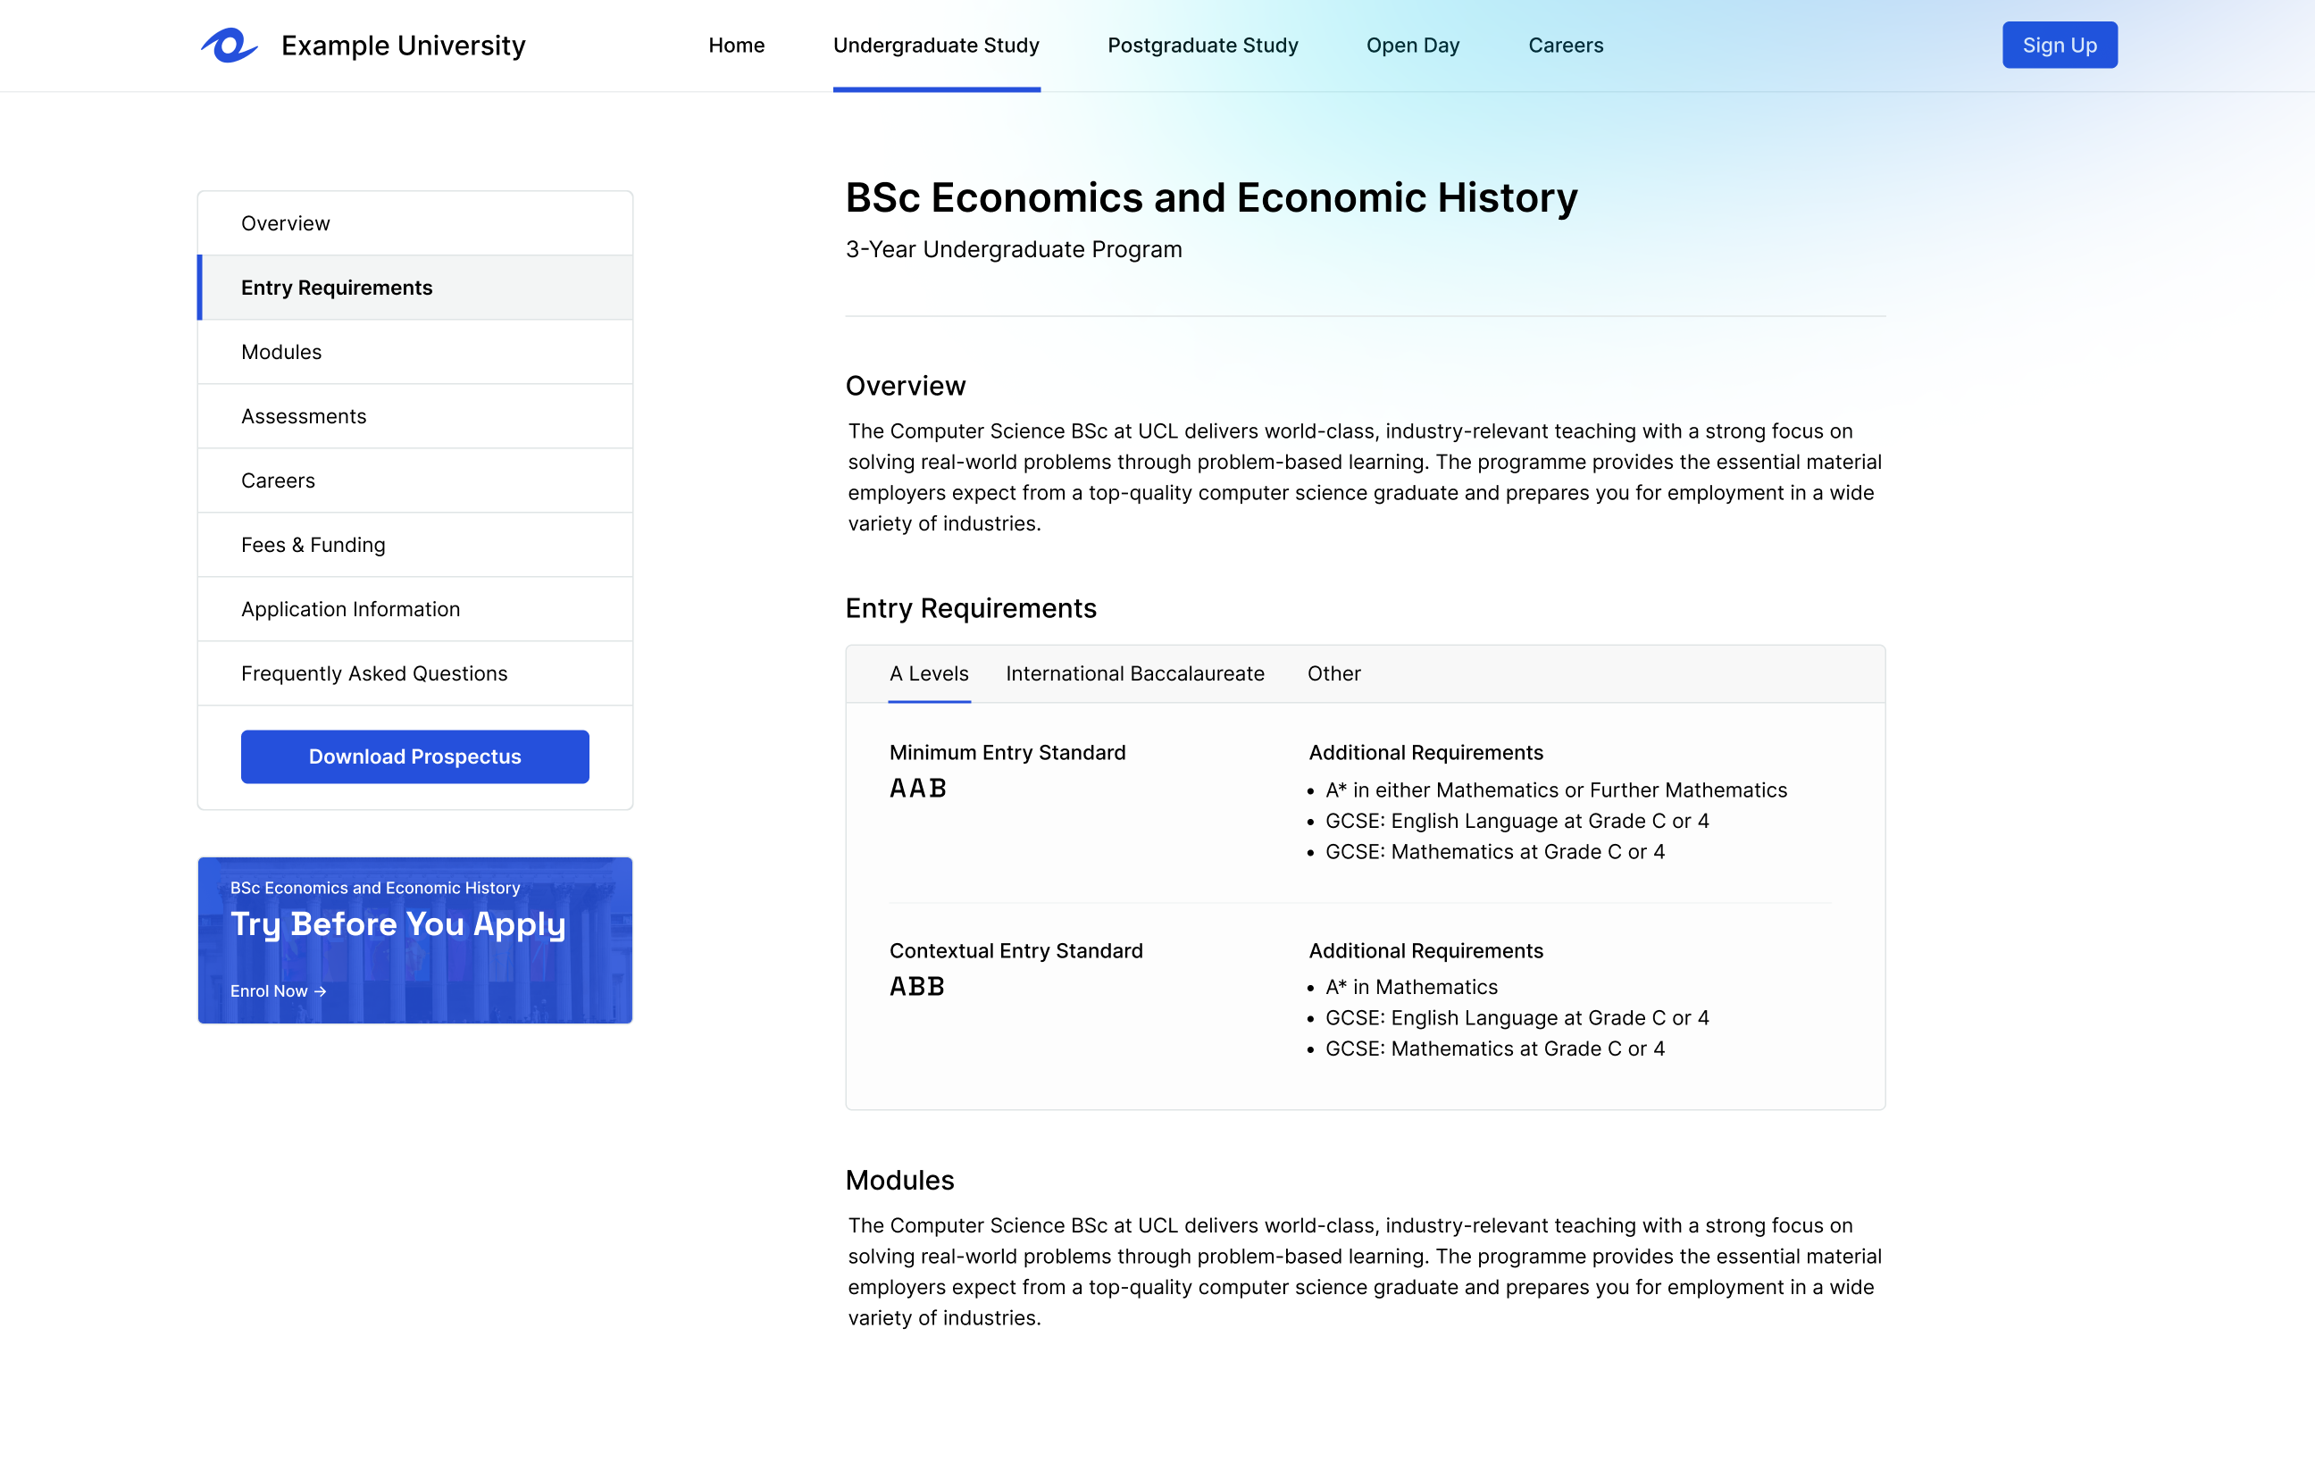The width and height of the screenshot is (2315, 1462).
Task: Click the arrow icon beside Enrol Now
Action: pos(320,991)
